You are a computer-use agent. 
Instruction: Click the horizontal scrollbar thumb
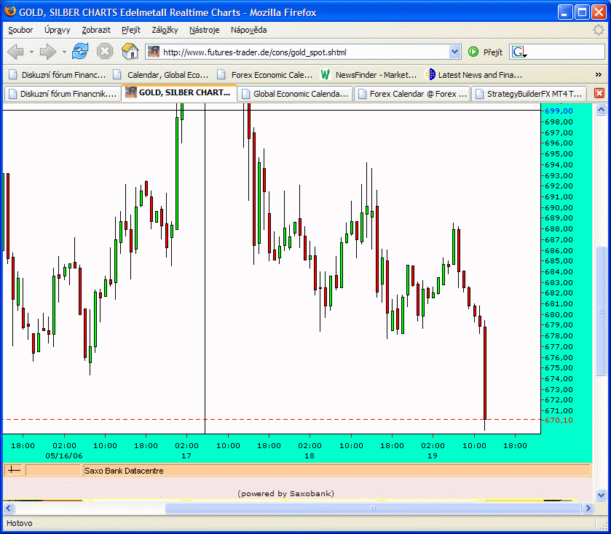pos(373,508)
